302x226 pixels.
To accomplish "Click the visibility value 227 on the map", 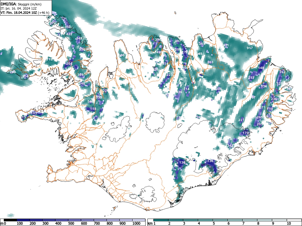I will [x=241, y=120].
